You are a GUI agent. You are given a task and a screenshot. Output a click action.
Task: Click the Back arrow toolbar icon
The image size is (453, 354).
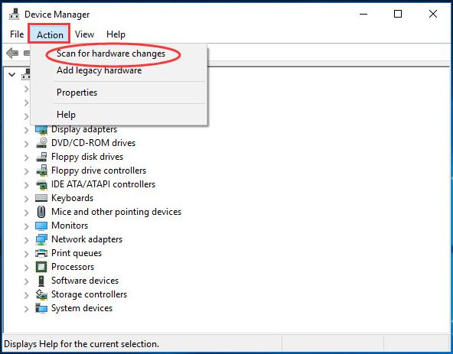(12, 53)
